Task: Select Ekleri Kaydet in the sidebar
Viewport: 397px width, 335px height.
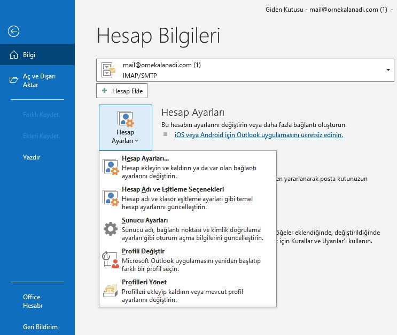Action: point(41,136)
